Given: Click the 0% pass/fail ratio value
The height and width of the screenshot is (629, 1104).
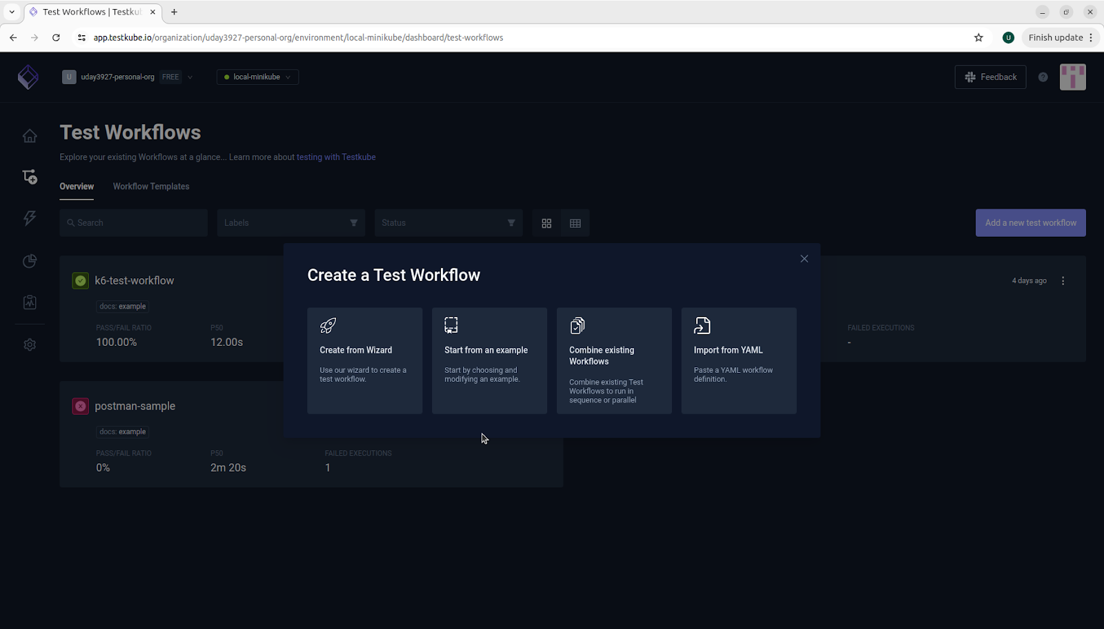Looking at the screenshot, I should (x=103, y=468).
